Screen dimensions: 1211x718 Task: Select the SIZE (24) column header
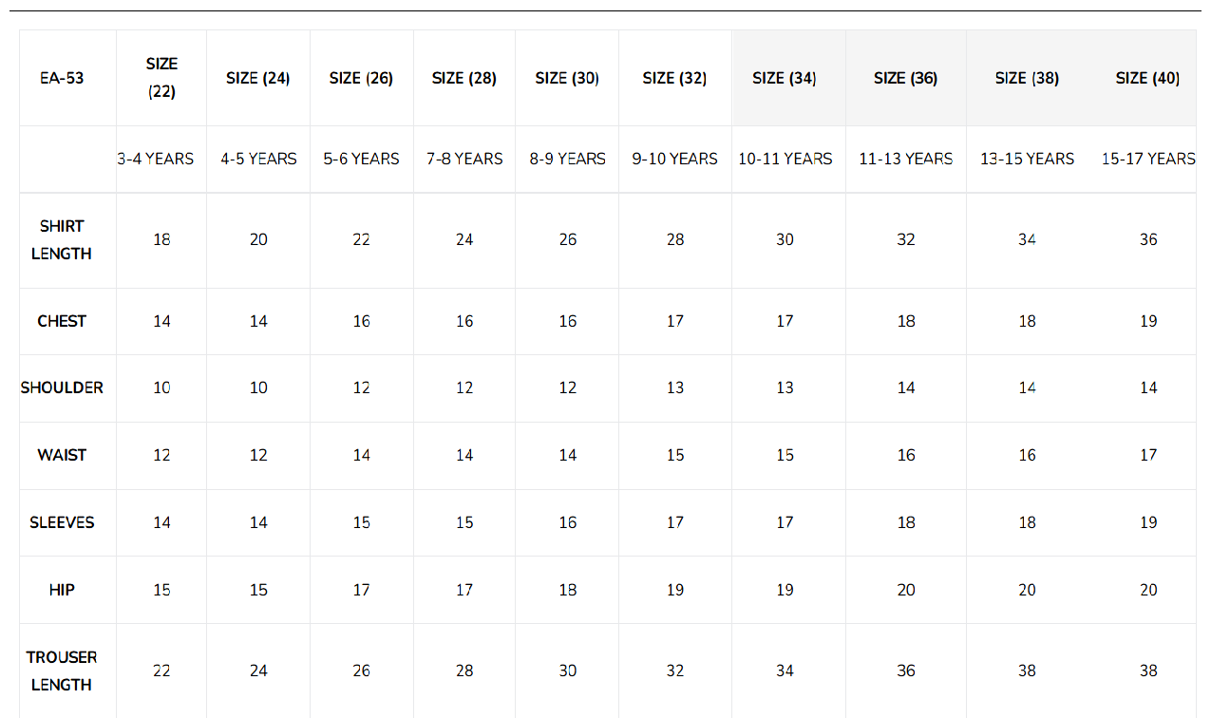[258, 78]
